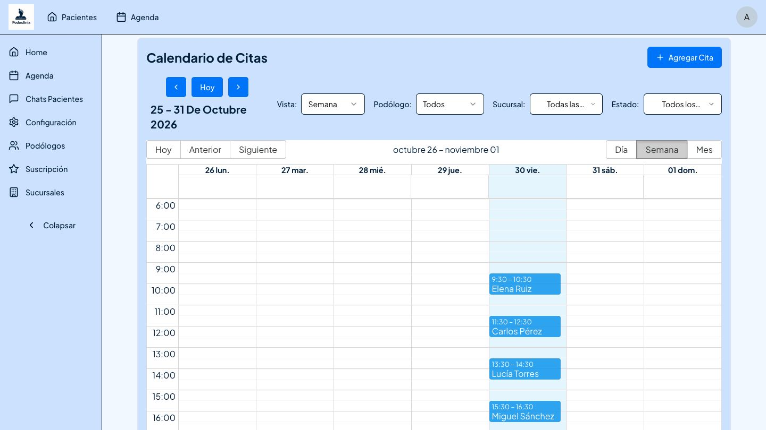Open the Podólogo dropdown showing Todos
The image size is (766, 430).
pos(450,104)
